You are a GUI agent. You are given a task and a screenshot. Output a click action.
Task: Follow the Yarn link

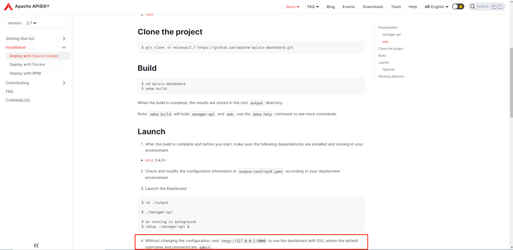pyautogui.click(x=149, y=15)
